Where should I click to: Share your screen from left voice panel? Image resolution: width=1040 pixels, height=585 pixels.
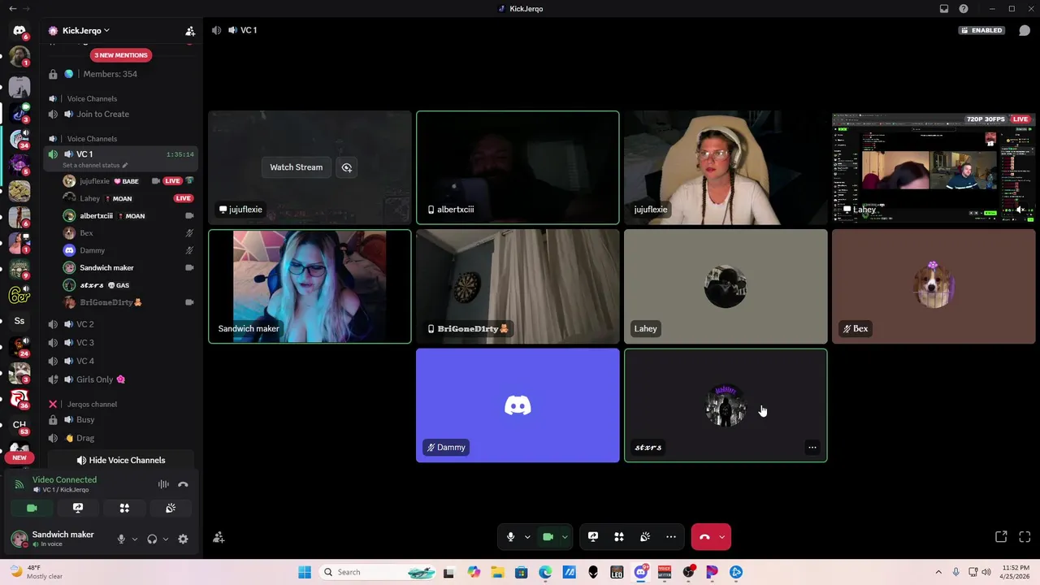pyautogui.click(x=78, y=508)
